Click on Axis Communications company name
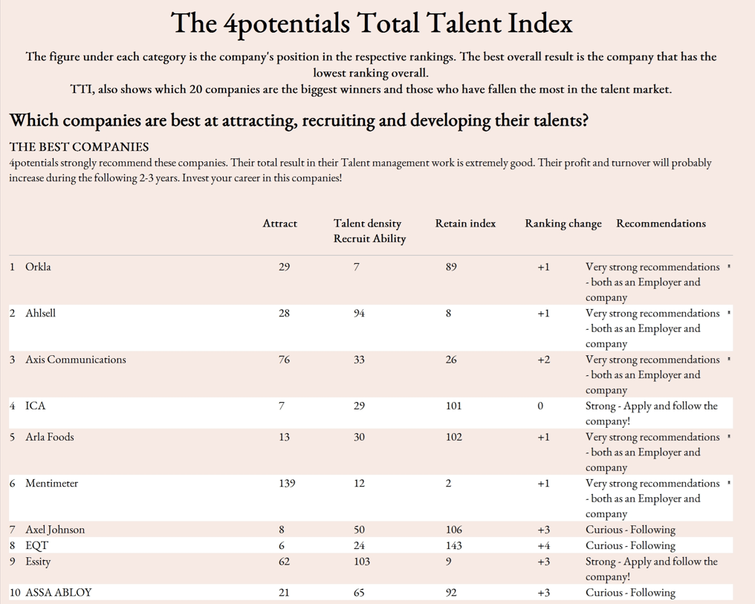Viewport: 755px width, 604px height. click(76, 360)
